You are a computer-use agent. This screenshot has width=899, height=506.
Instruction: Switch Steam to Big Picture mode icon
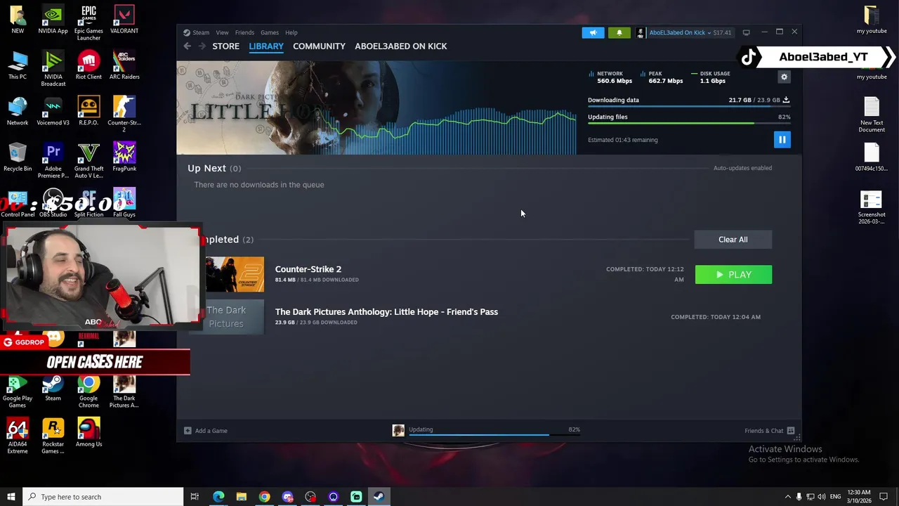coord(746,32)
